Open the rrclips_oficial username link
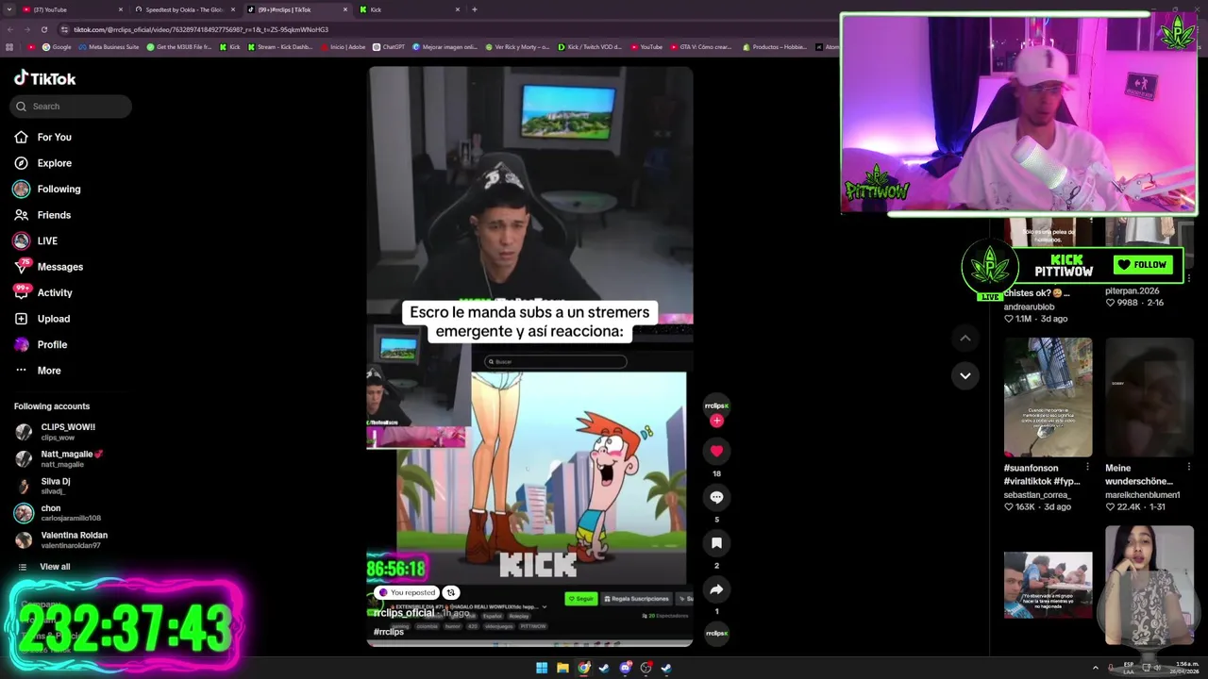This screenshot has width=1208, height=679. point(403,613)
